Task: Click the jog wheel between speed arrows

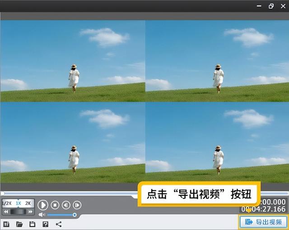Action: [x=18, y=212]
